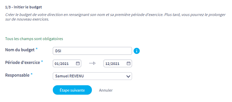Click the italic budget creation description paragraph
Image resolution: width=232 pixels, height=102 pixels.
pos(115,17)
